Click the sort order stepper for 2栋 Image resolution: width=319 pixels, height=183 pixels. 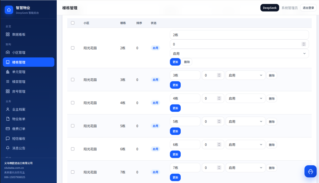[x=304, y=44]
